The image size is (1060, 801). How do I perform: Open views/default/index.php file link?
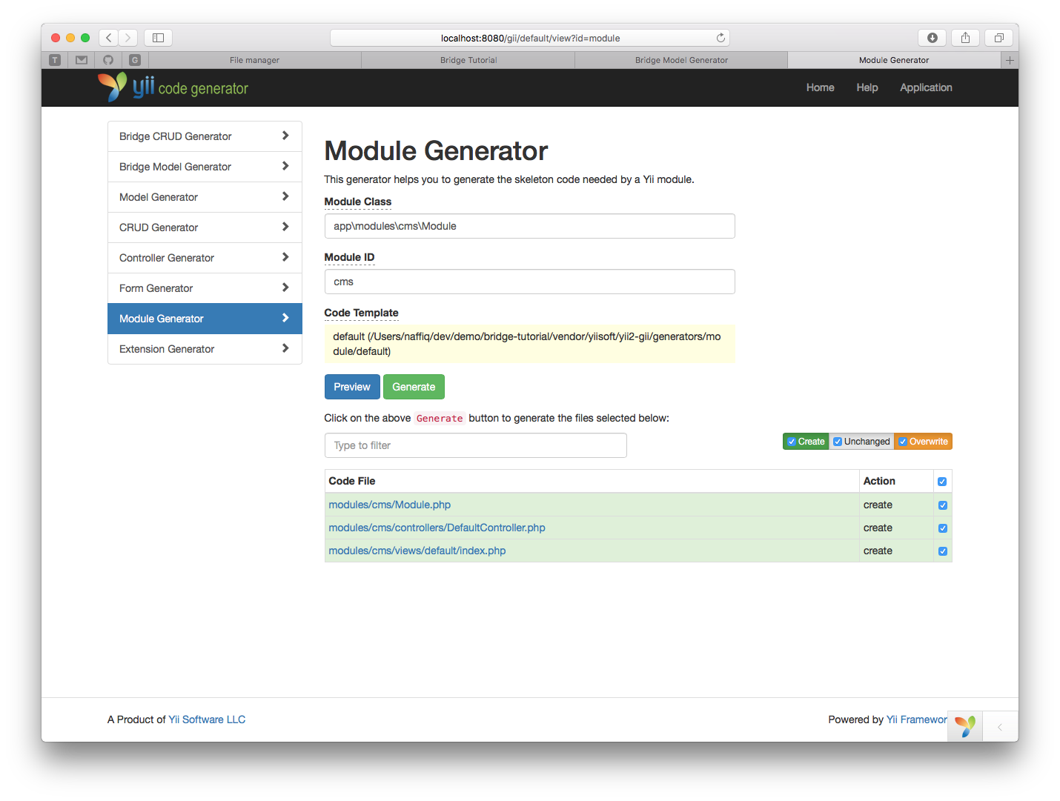pyautogui.click(x=417, y=551)
